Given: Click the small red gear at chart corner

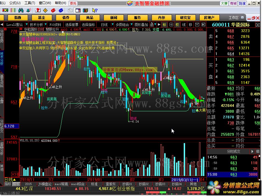Looking at the screenshot, I should click(5, 29).
